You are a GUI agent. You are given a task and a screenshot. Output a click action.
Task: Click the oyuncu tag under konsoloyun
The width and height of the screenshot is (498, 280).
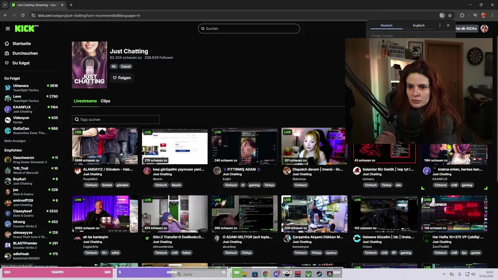[x=331, y=253]
